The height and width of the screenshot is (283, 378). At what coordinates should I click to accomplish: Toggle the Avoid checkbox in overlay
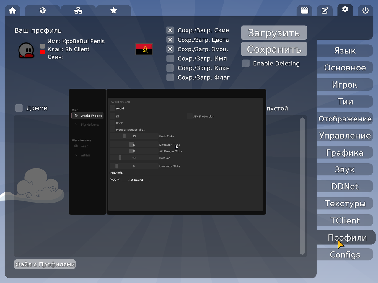click(x=113, y=108)
